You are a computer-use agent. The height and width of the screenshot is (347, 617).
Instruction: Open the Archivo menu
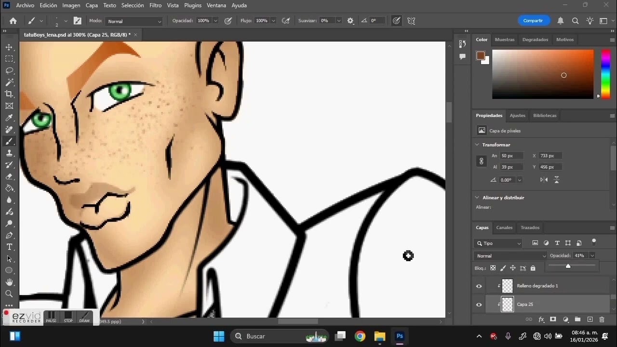(x=25, y=5)
